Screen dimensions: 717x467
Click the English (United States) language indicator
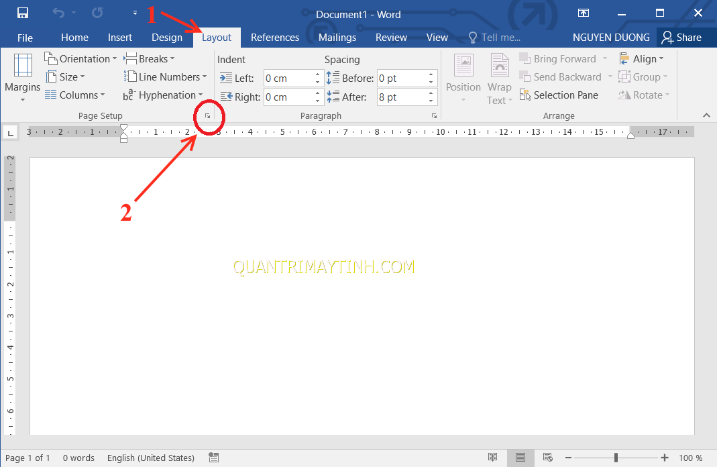[150, 458]
